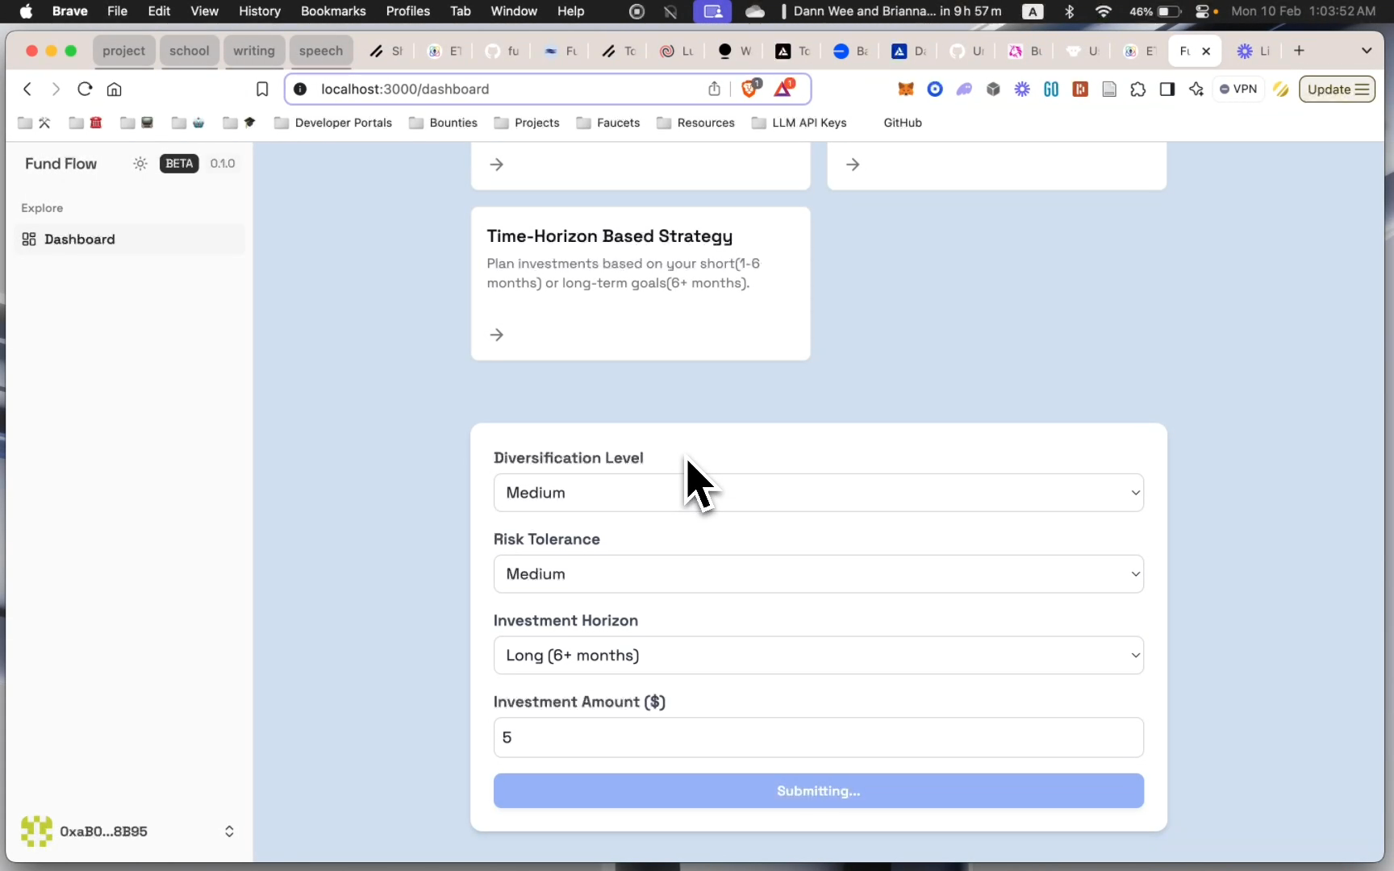This screenshot has width=1394, height=871.
Task: Open the browser home page
Action: [x=115, y=89]
